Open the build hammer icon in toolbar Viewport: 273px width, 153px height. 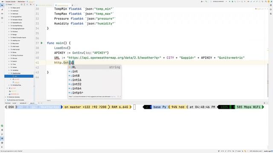[206, 2]
